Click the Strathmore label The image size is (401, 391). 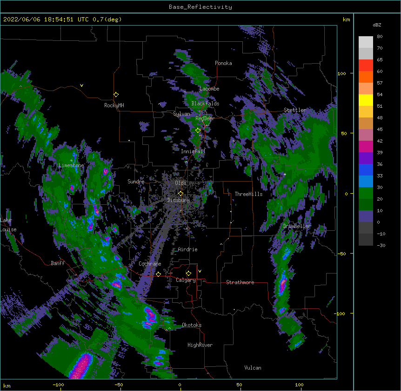pos(240,282)
